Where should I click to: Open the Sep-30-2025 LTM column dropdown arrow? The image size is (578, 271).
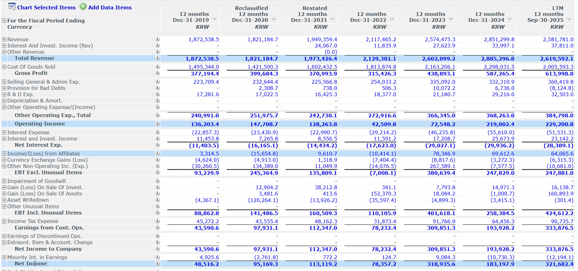click(569, 19)
